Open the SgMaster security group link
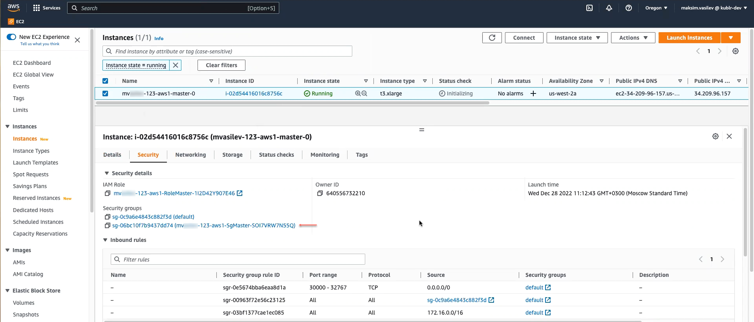This screenshot has width=754, height=322. pos(204,225)
